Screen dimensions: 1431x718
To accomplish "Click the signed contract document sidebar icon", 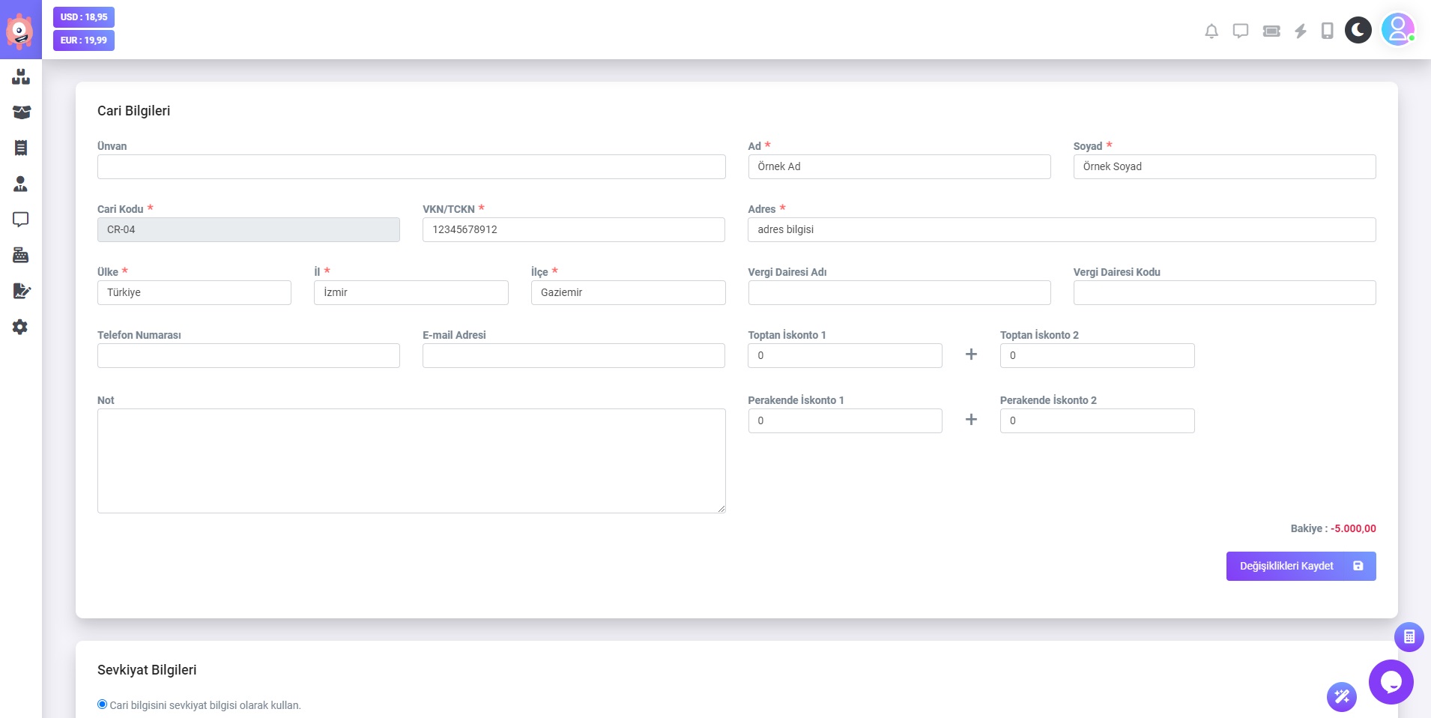I will tap(21, 291).
